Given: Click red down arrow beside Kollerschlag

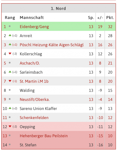Looking at the screenshot, I should tap(10, 54).
